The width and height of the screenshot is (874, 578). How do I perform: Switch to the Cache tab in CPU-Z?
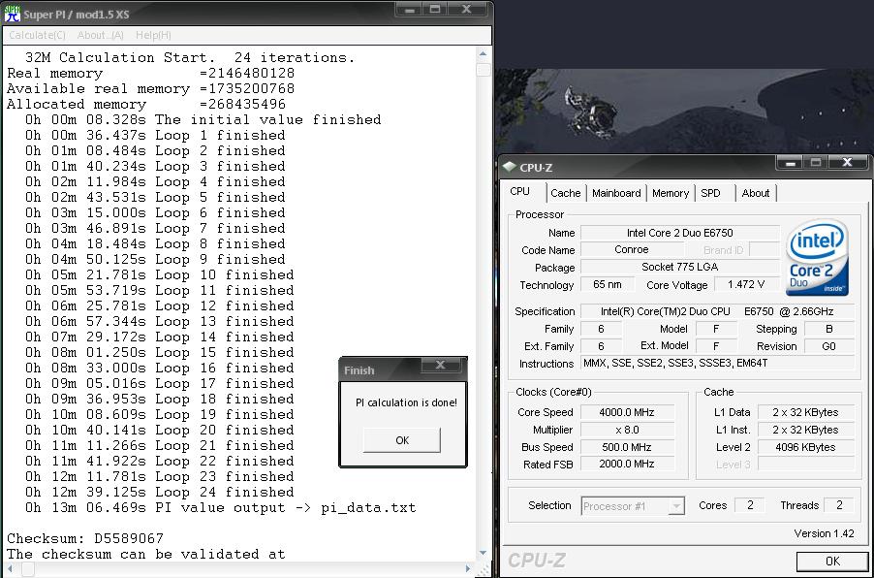click(x=566, y=193)
